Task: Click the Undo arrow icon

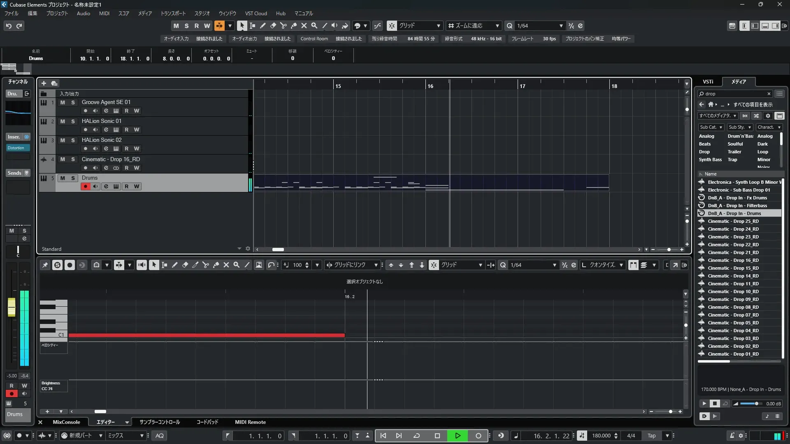Action: pos(9,26)
